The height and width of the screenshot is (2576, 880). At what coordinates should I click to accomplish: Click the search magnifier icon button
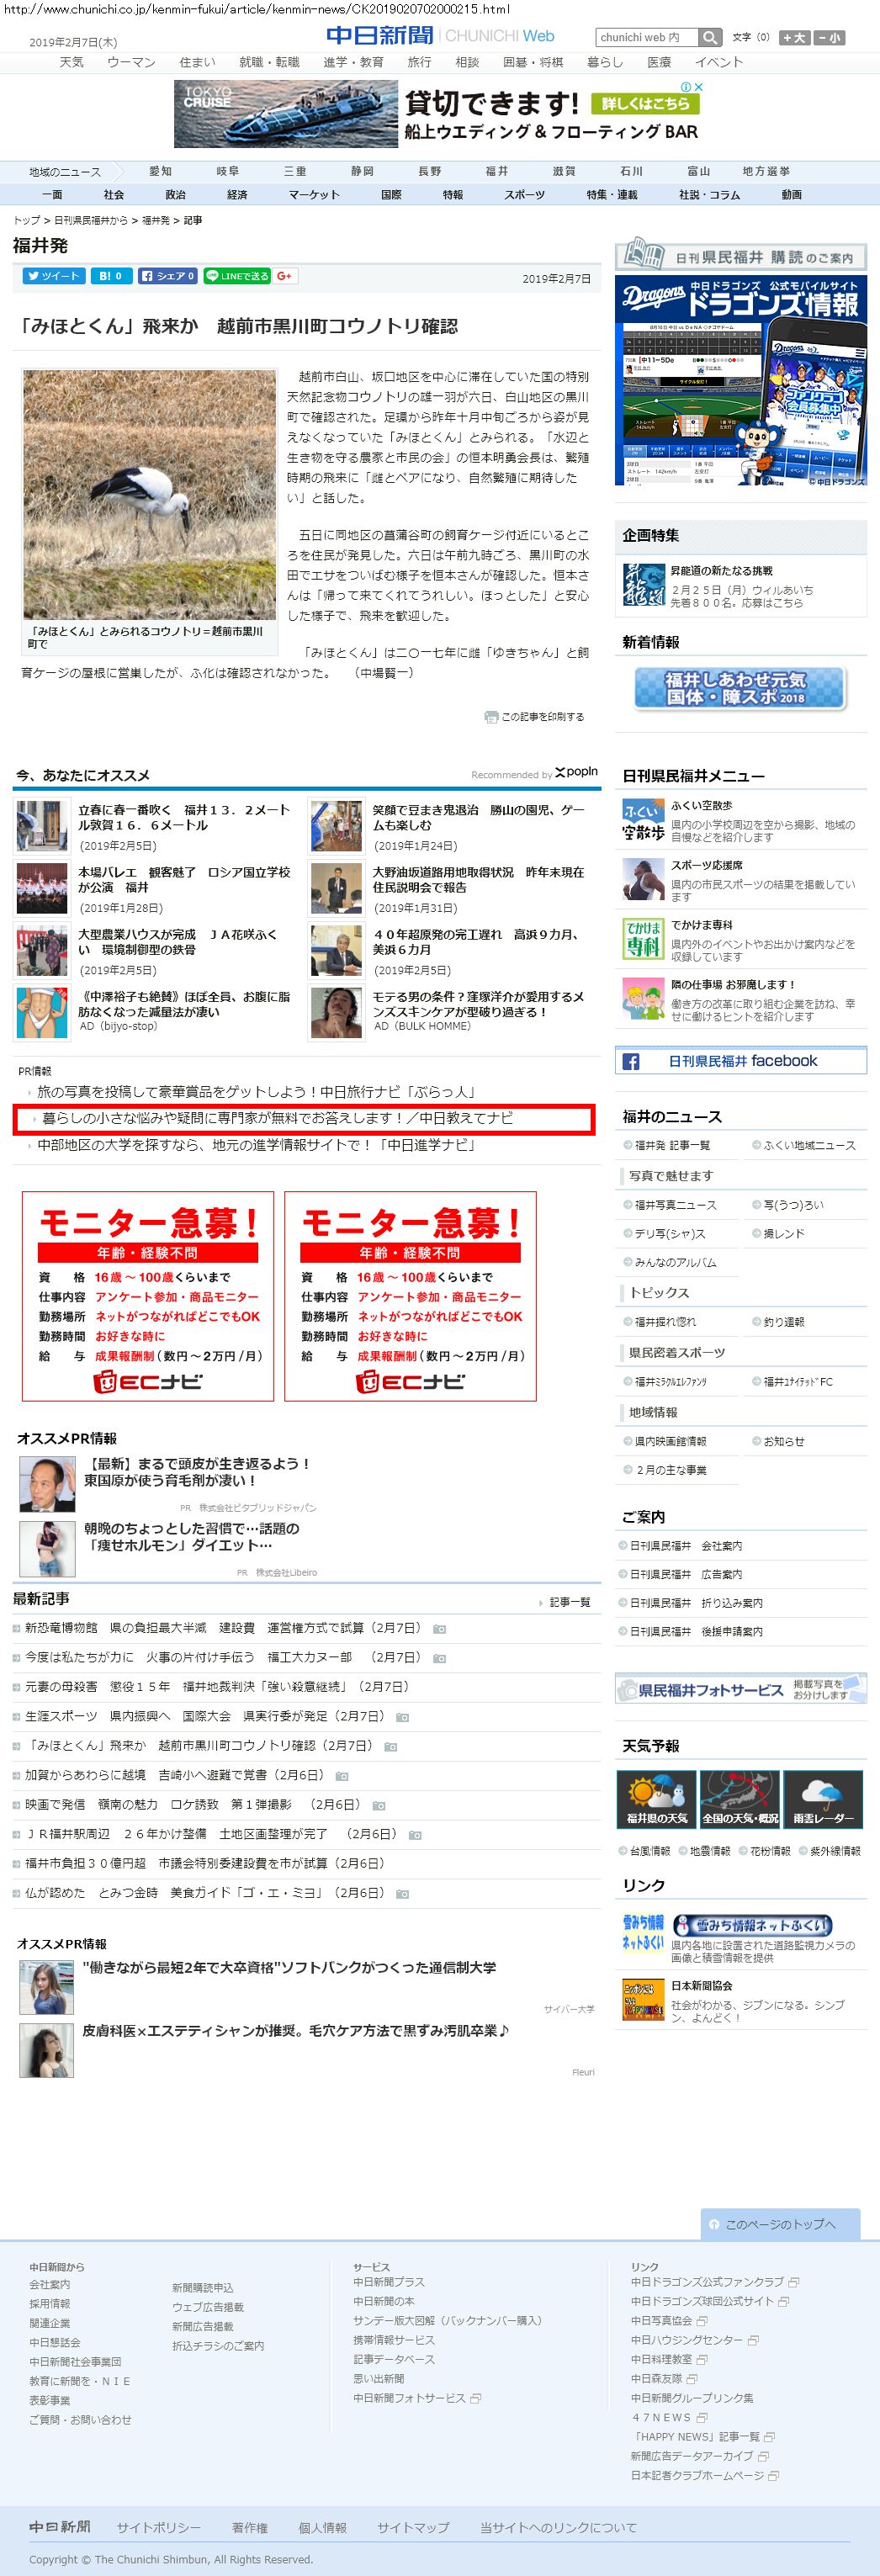tap(710, 37)
